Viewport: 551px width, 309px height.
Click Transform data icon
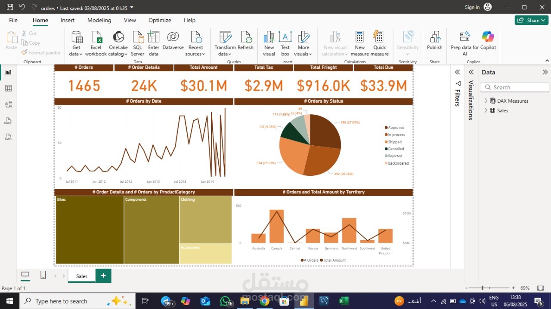click(225, 37)
